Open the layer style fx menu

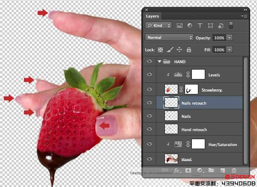[176, 170]
